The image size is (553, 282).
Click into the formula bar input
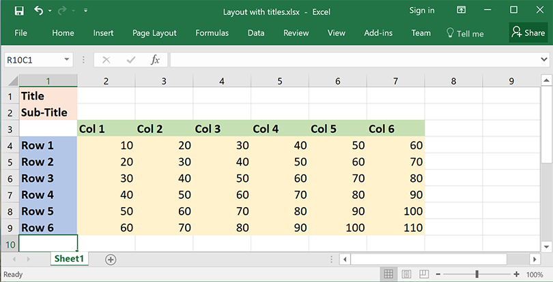tap(354, 60)
